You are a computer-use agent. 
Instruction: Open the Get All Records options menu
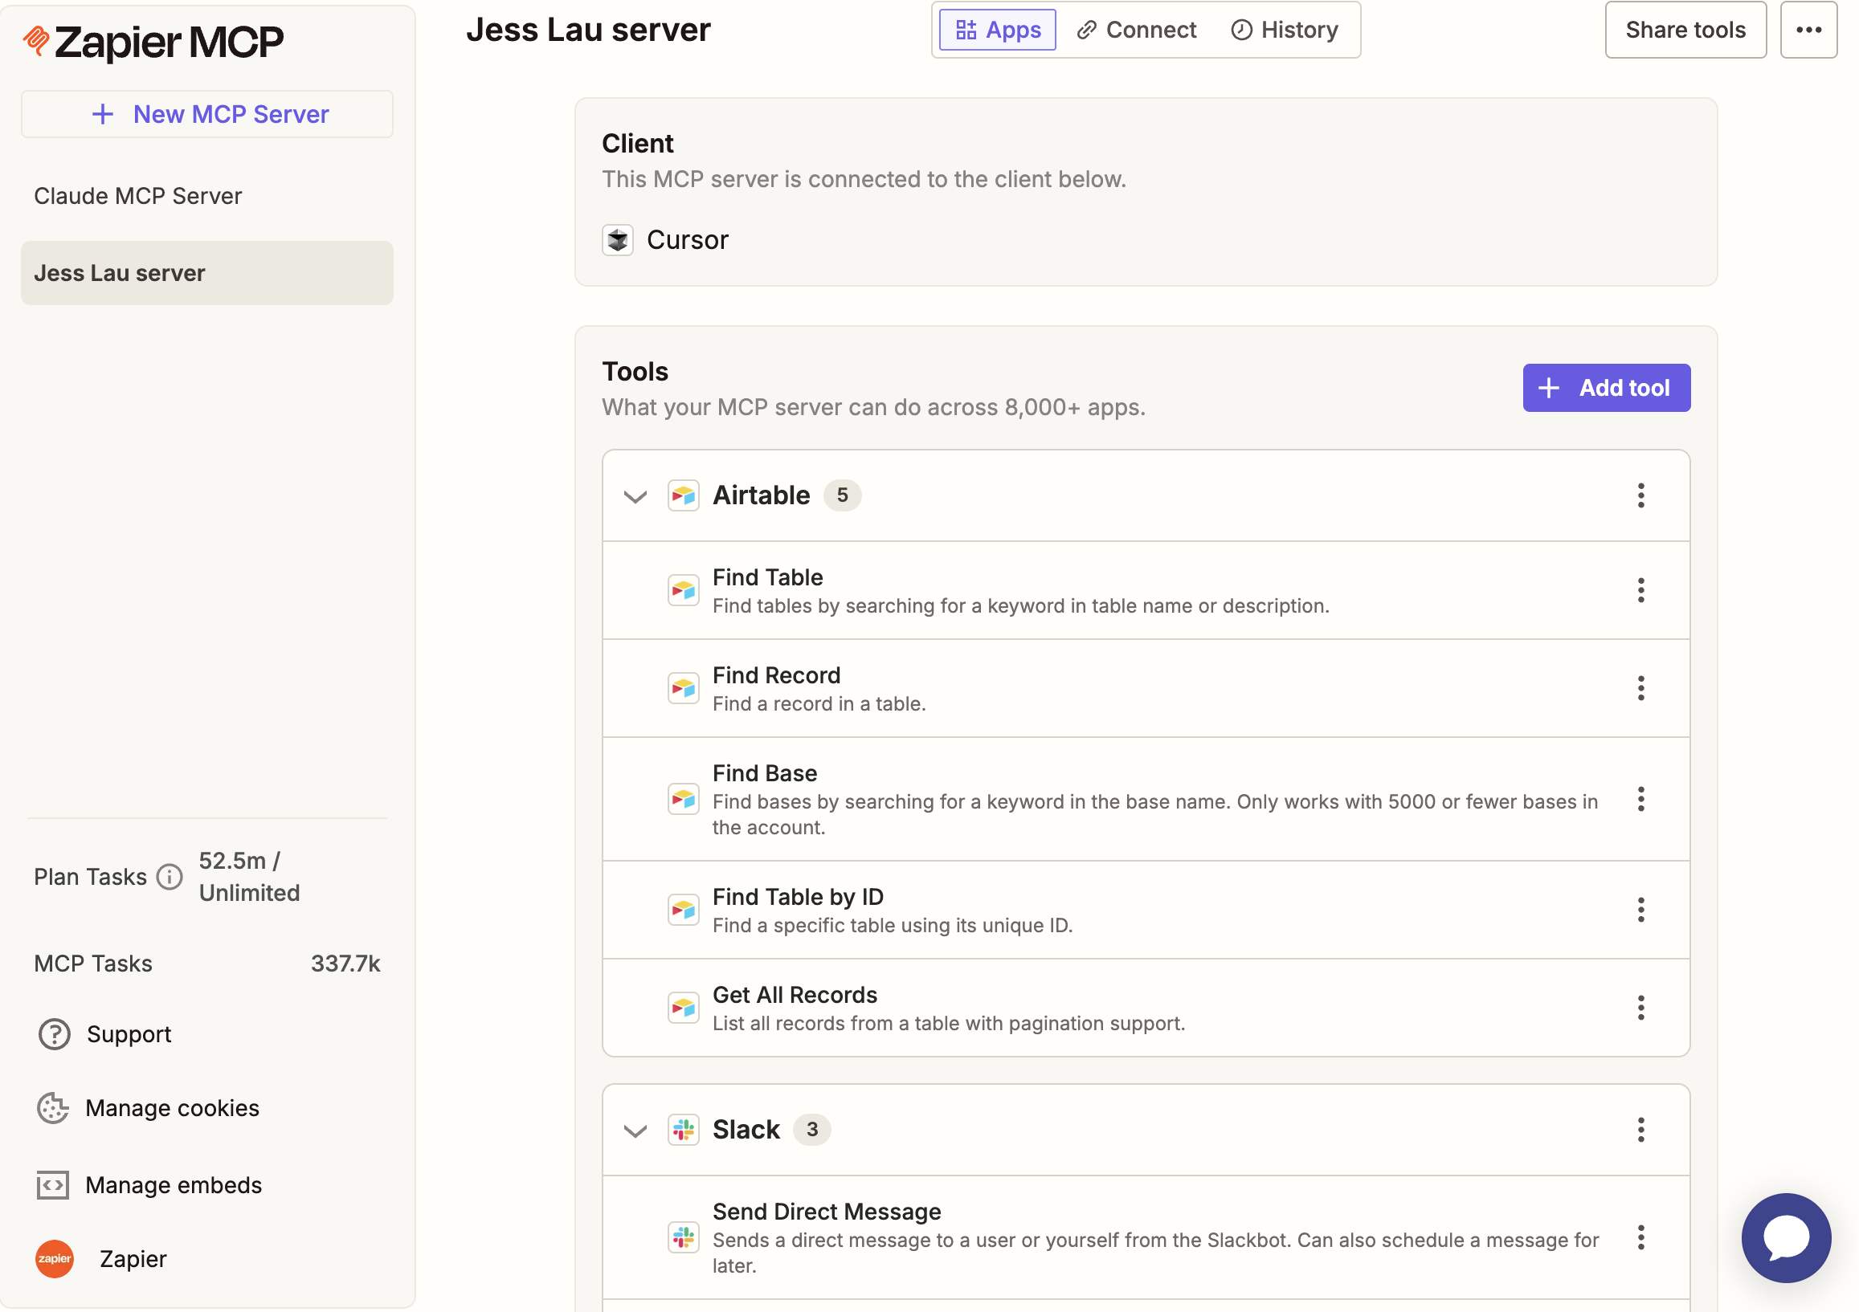(x=1640, y=1008)
